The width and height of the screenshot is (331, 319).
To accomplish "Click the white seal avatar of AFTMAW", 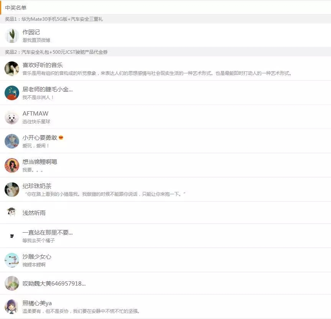I will [x=12, y=117].
